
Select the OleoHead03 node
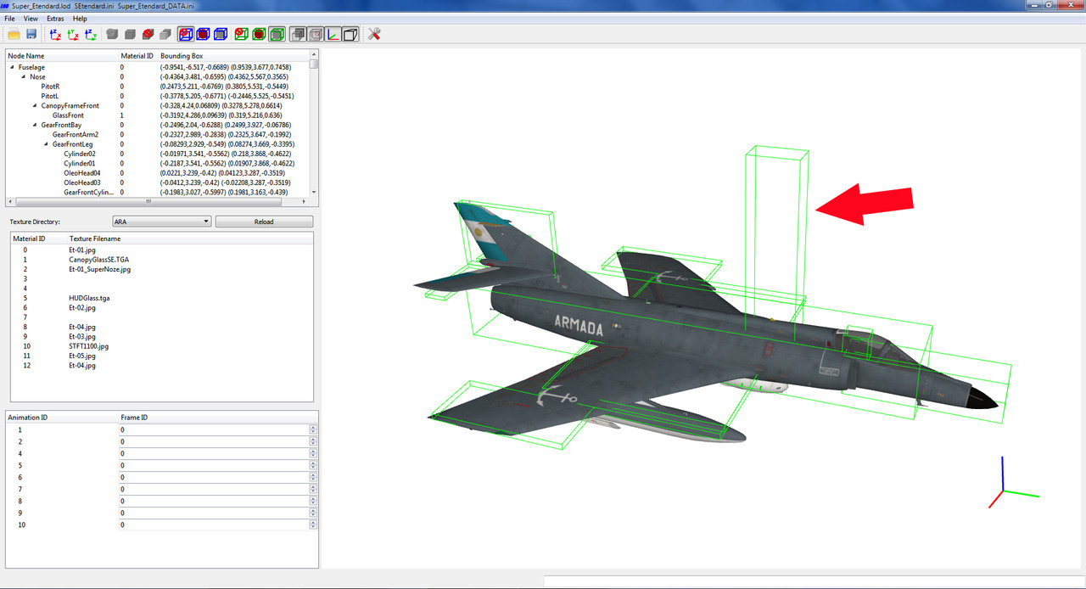pos(82,182)
